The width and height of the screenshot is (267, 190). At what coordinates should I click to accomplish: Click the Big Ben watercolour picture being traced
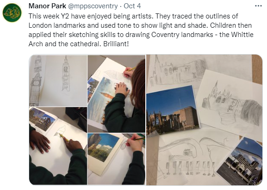[x=102, y=100]
